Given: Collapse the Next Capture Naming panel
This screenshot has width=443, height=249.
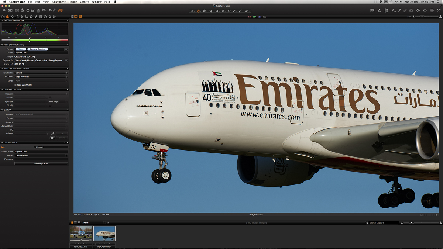Looking at the screenshot, I should pyautogui.click(x=2, y=45).
